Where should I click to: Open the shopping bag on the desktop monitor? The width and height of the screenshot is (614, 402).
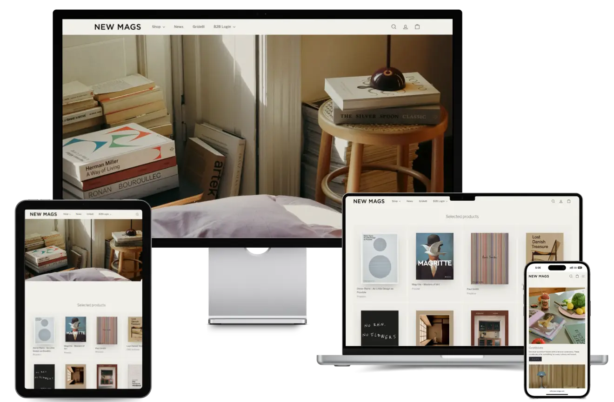[x=417, y=26]
